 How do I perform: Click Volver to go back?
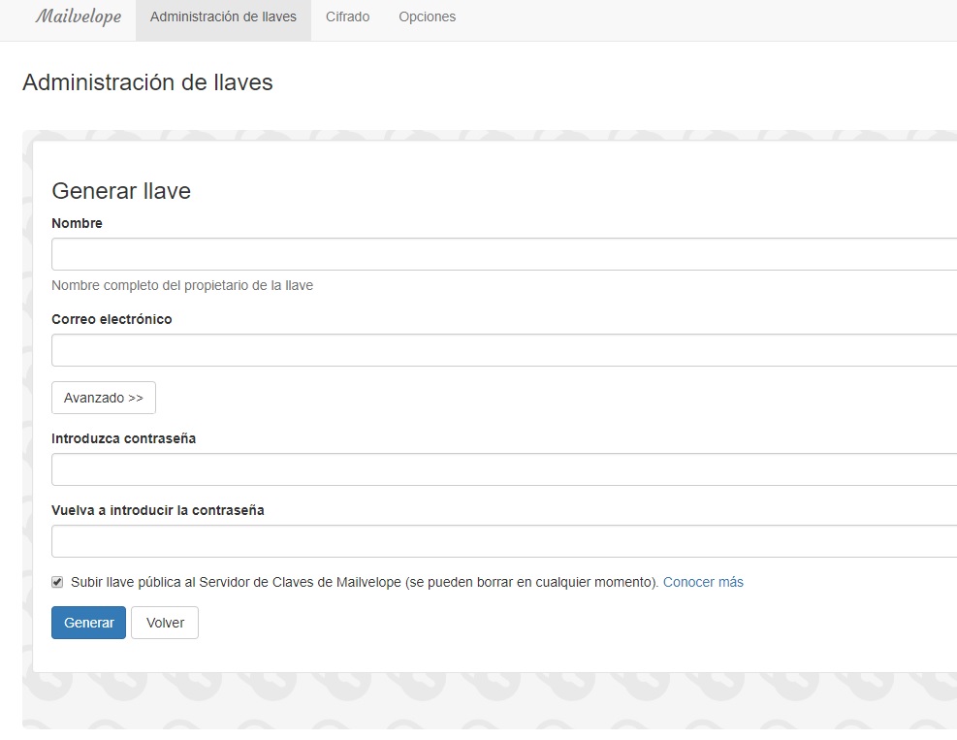coord(164,623)
